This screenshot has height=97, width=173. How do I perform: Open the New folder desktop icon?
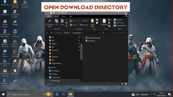click(15, 72)
